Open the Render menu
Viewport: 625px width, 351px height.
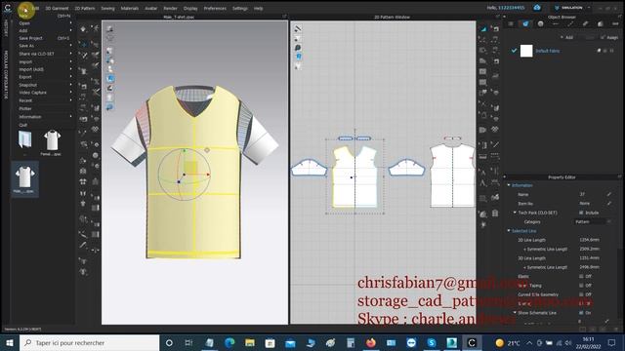170,8
